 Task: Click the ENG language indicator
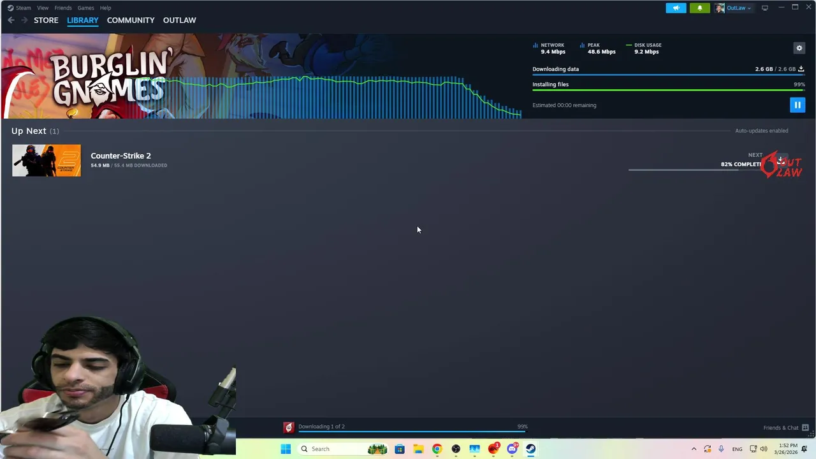point(737,449)
